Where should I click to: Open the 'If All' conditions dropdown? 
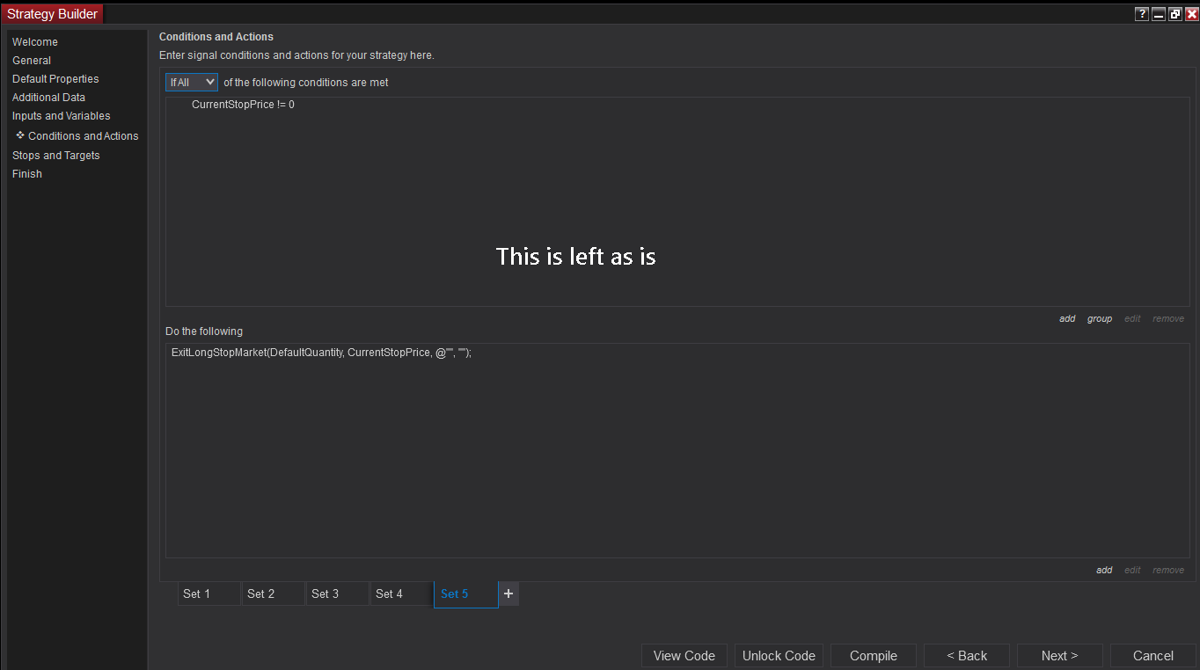click(x=192, y=82)
